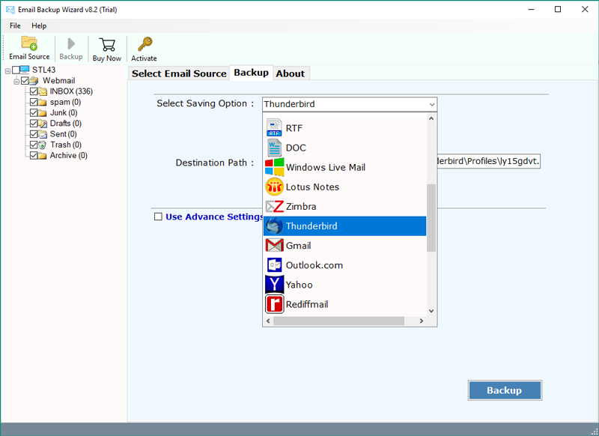599x436 pixels.
Task: Choose "Outlook.com" text in list
Action: 314,265
